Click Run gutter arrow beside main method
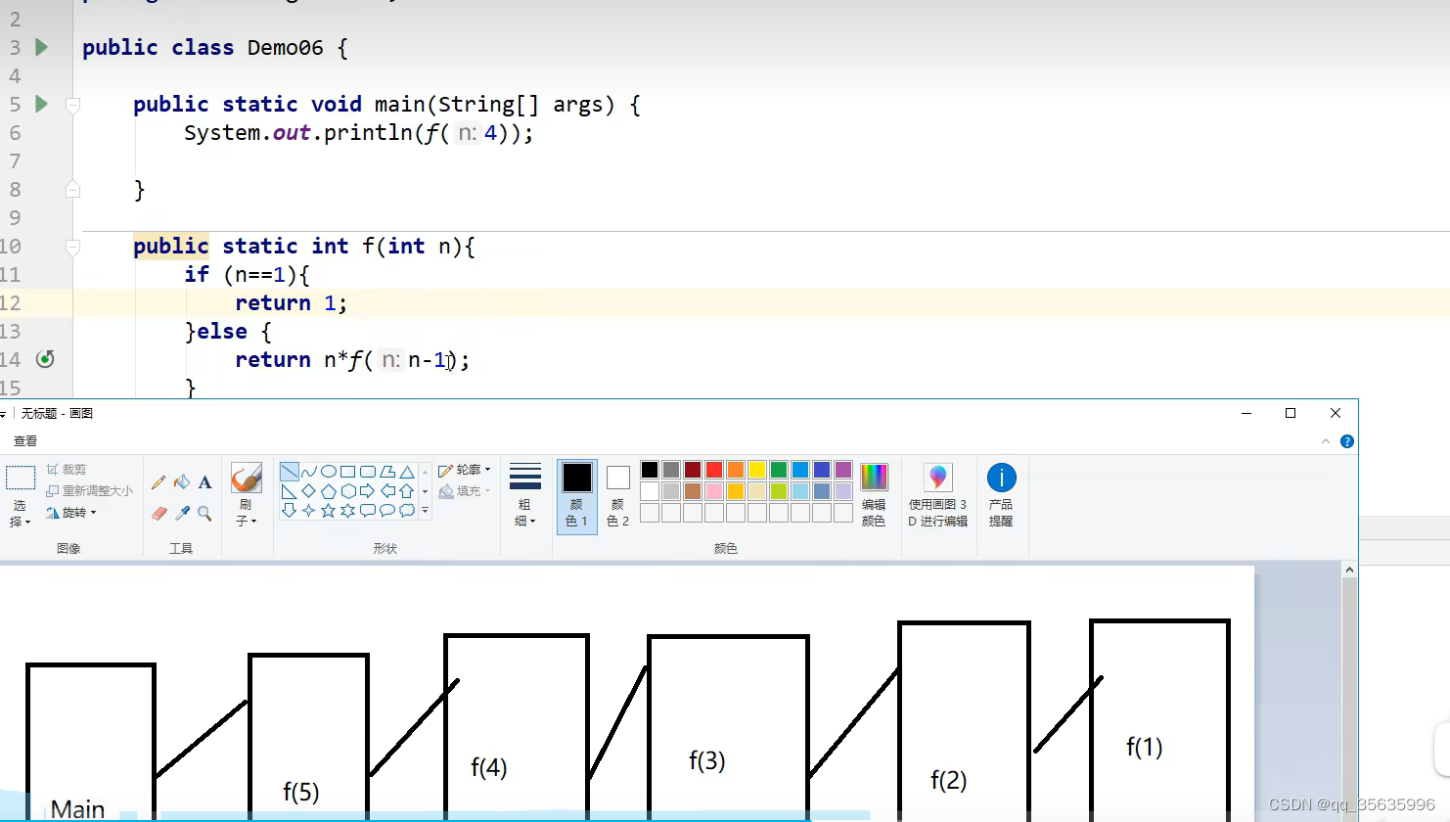1450x822 pixels. 41,104
